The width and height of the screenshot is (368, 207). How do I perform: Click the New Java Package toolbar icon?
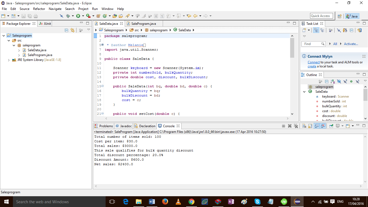click(98, 16)
